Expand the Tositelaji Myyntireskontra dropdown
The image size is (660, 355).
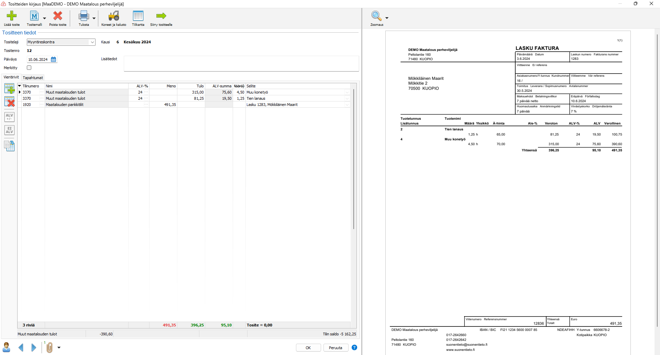click(x=92, y=42)
